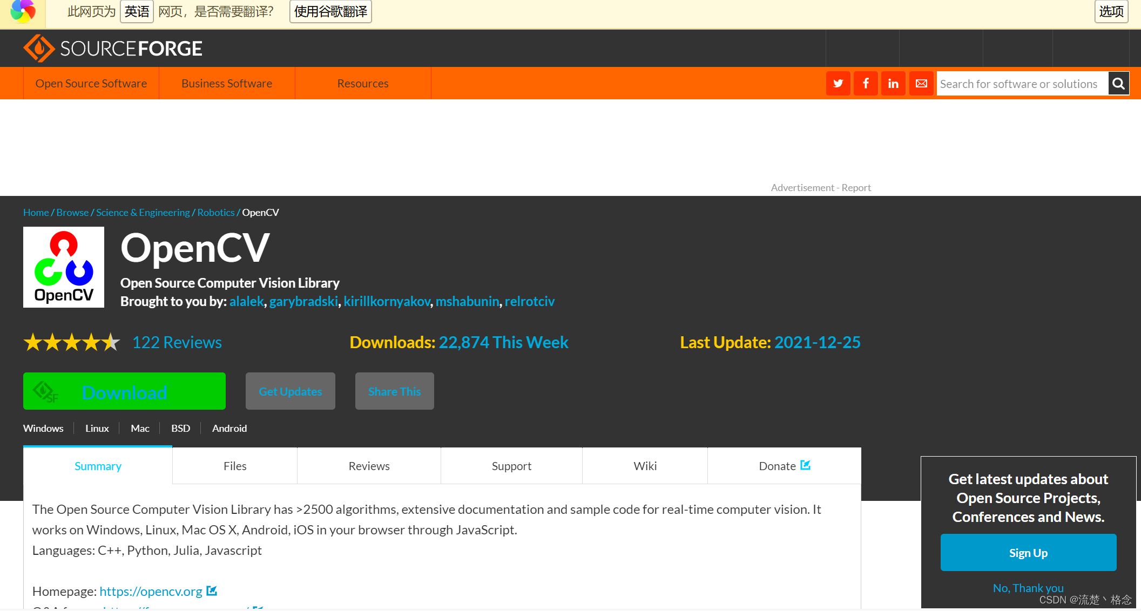Click the OpenCV project logo thumbnail
Viewport: 1141px width, 611px height.
tap(64, 267)
